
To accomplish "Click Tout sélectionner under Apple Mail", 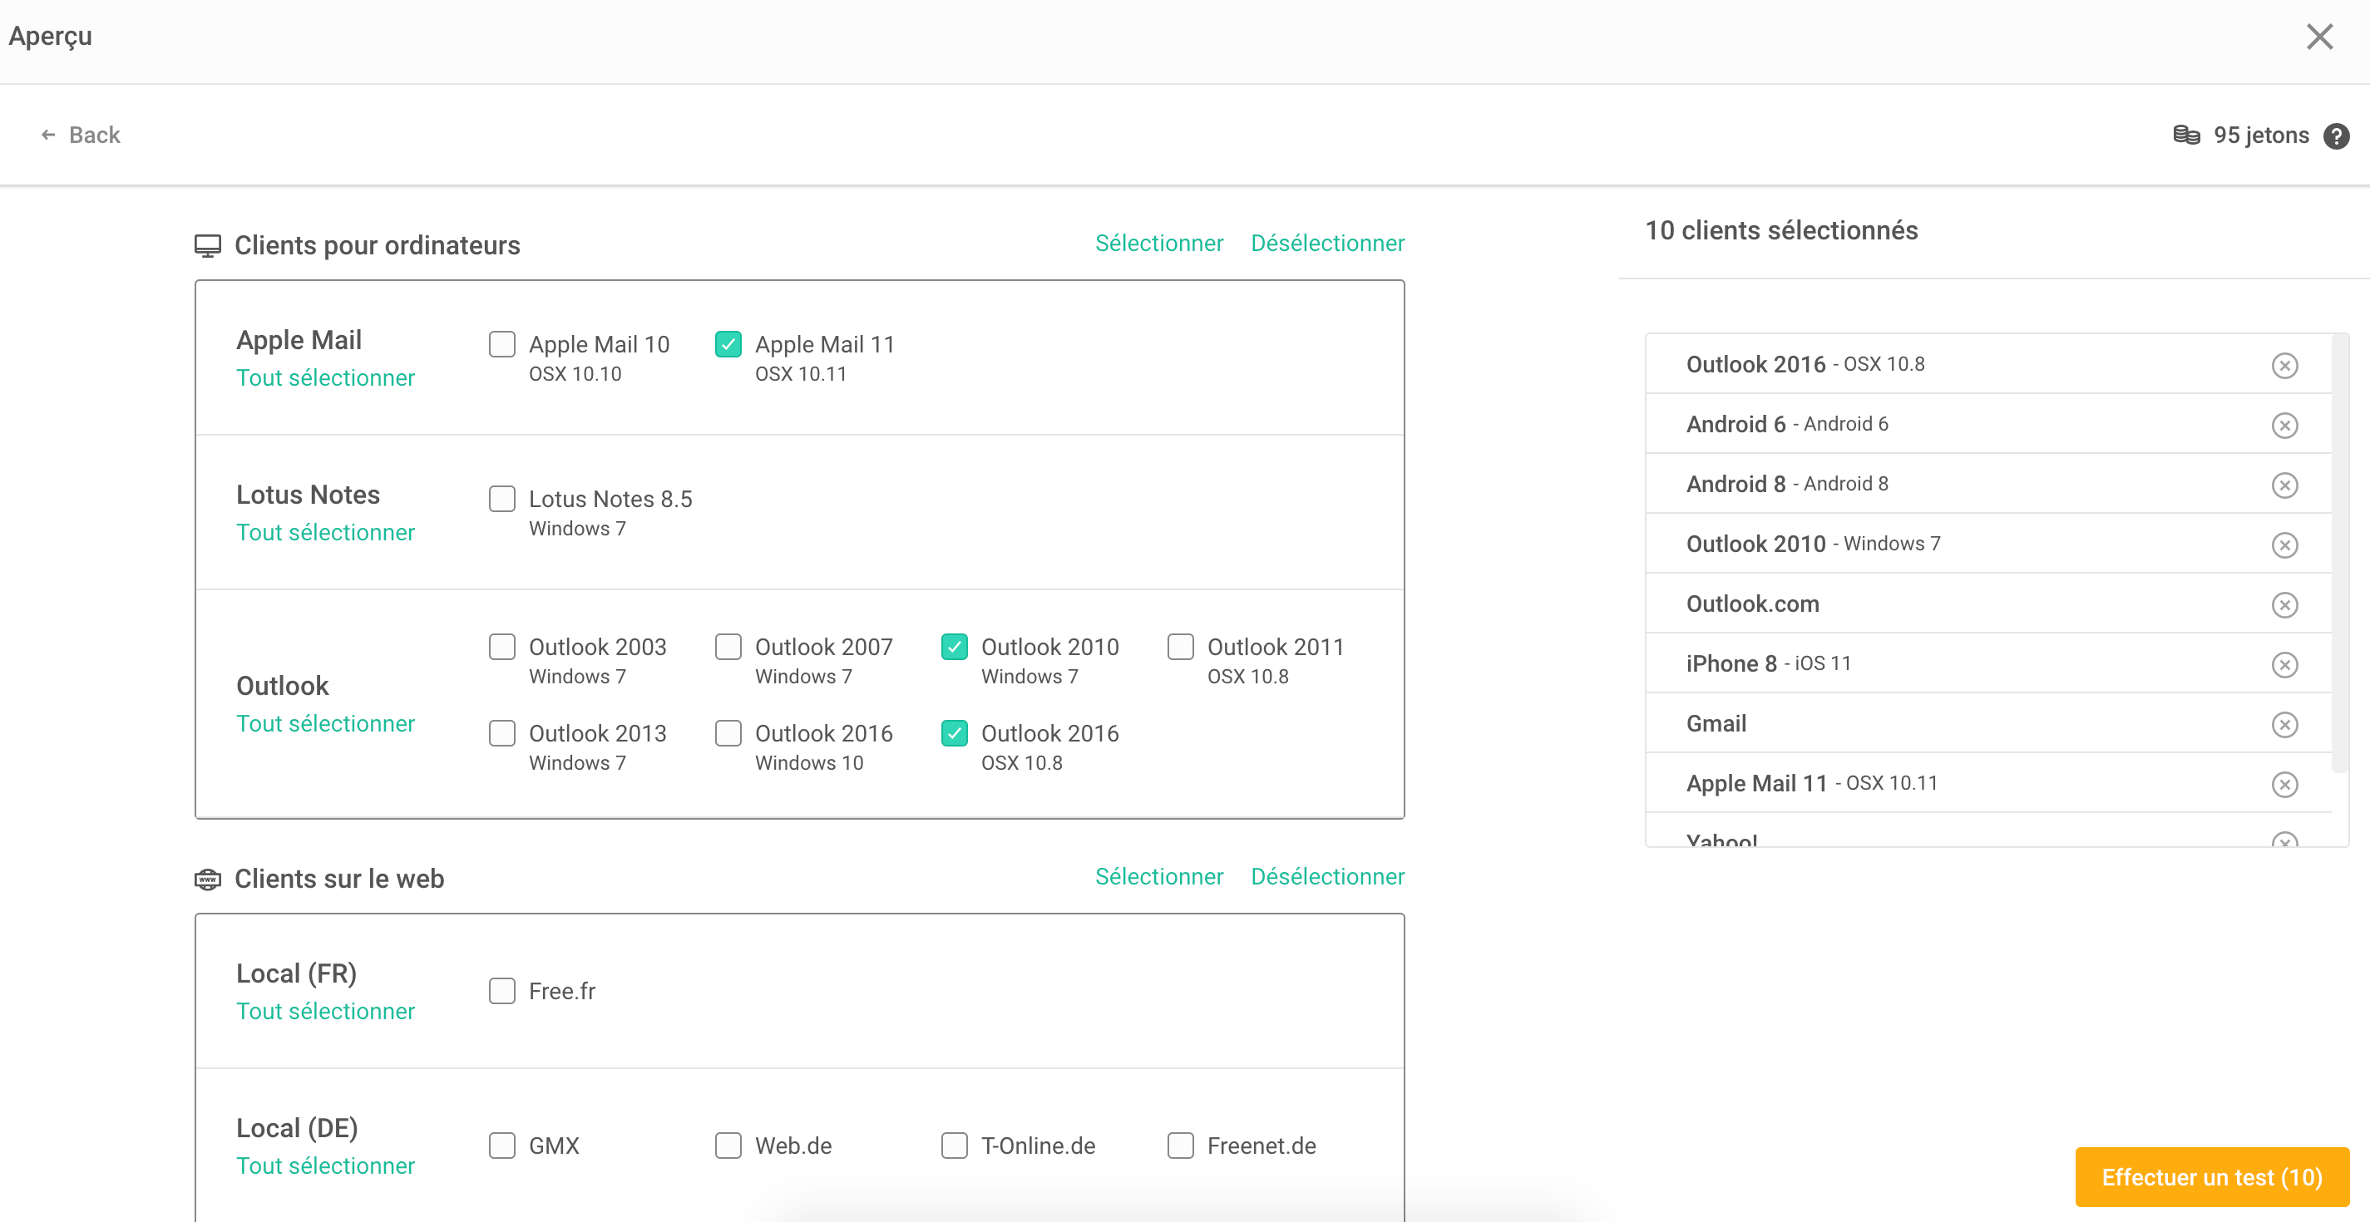I will pyautogui.click(x=325, y=378).
